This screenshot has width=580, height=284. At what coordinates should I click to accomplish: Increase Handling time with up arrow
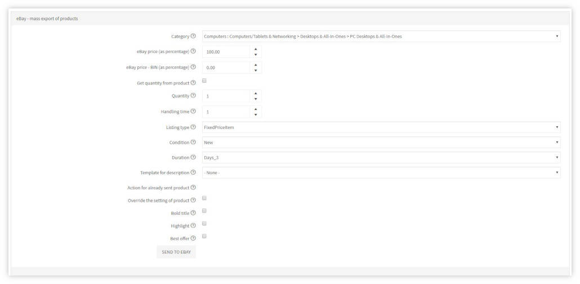pyautogui.click(x=256, y=109)
